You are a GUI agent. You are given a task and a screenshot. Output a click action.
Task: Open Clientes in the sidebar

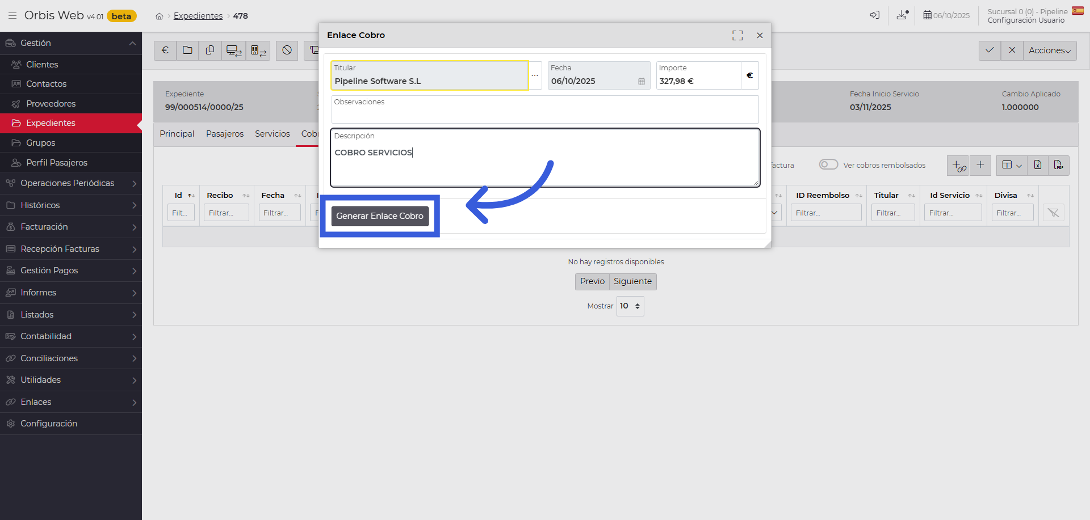[x=71, y=65]
